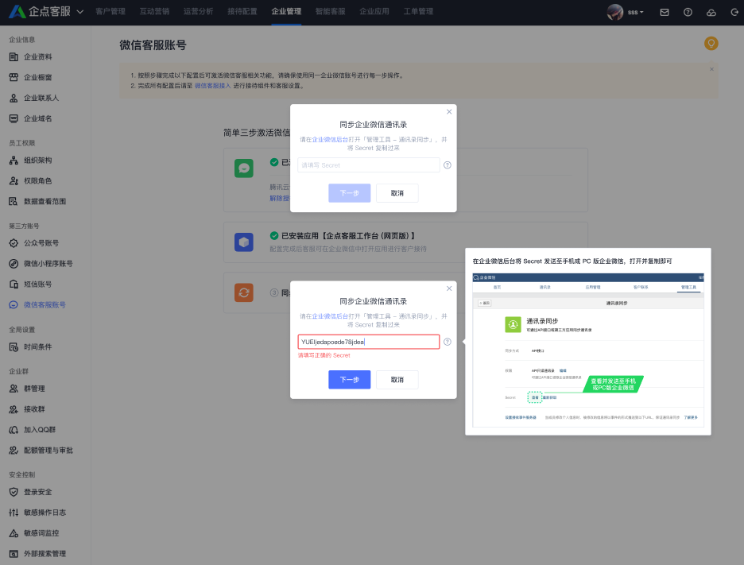Image resolution: width=744 pixels, height=565 pixels.
Task: Open 加入QQ群 page
Action: pyautogui.click(x=40, y=430)
